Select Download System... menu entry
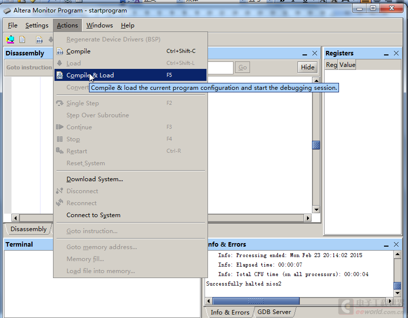408x318 pixels. (x=94, y=179)
